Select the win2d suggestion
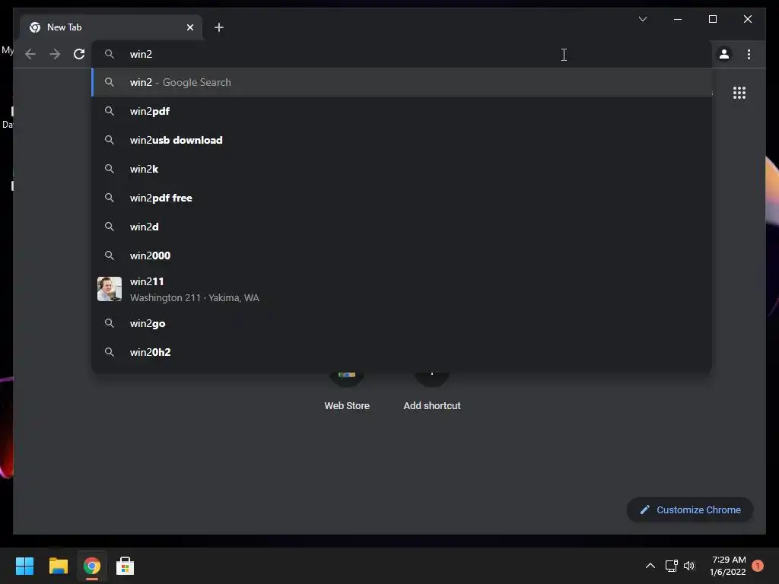 coord(402,227)
